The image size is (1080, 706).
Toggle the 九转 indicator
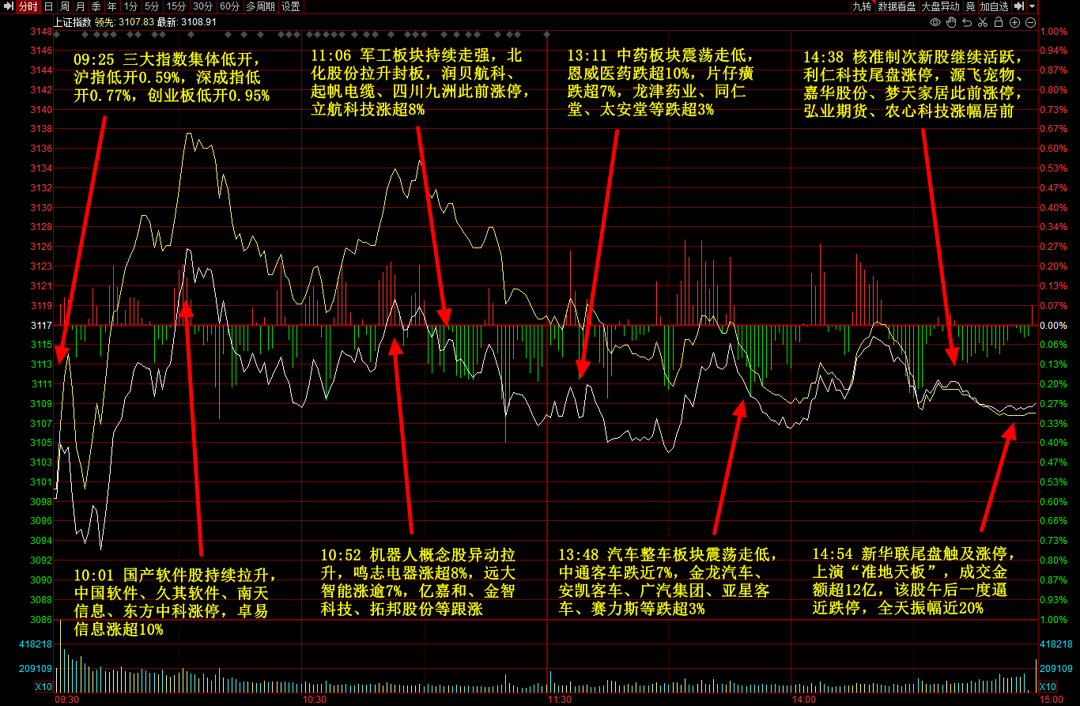pos(861,6)
